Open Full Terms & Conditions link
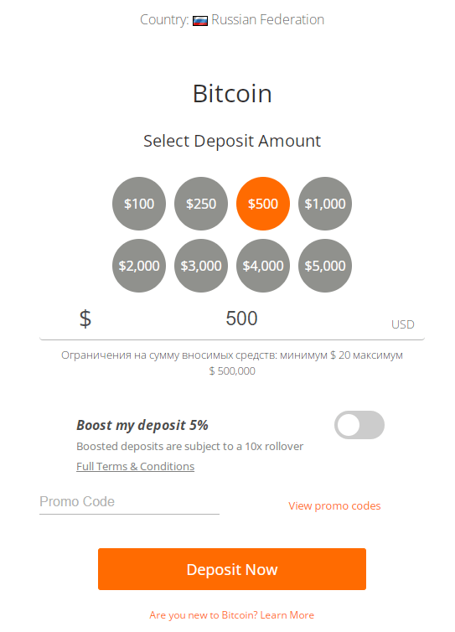The image size is (455, 632). click(136, 466)
